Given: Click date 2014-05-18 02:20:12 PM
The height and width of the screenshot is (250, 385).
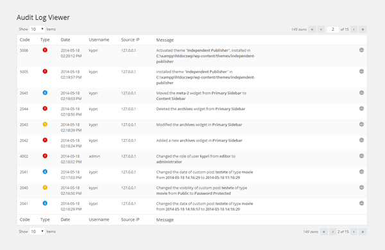Looking at the screenshot, I should coord(71,53).
